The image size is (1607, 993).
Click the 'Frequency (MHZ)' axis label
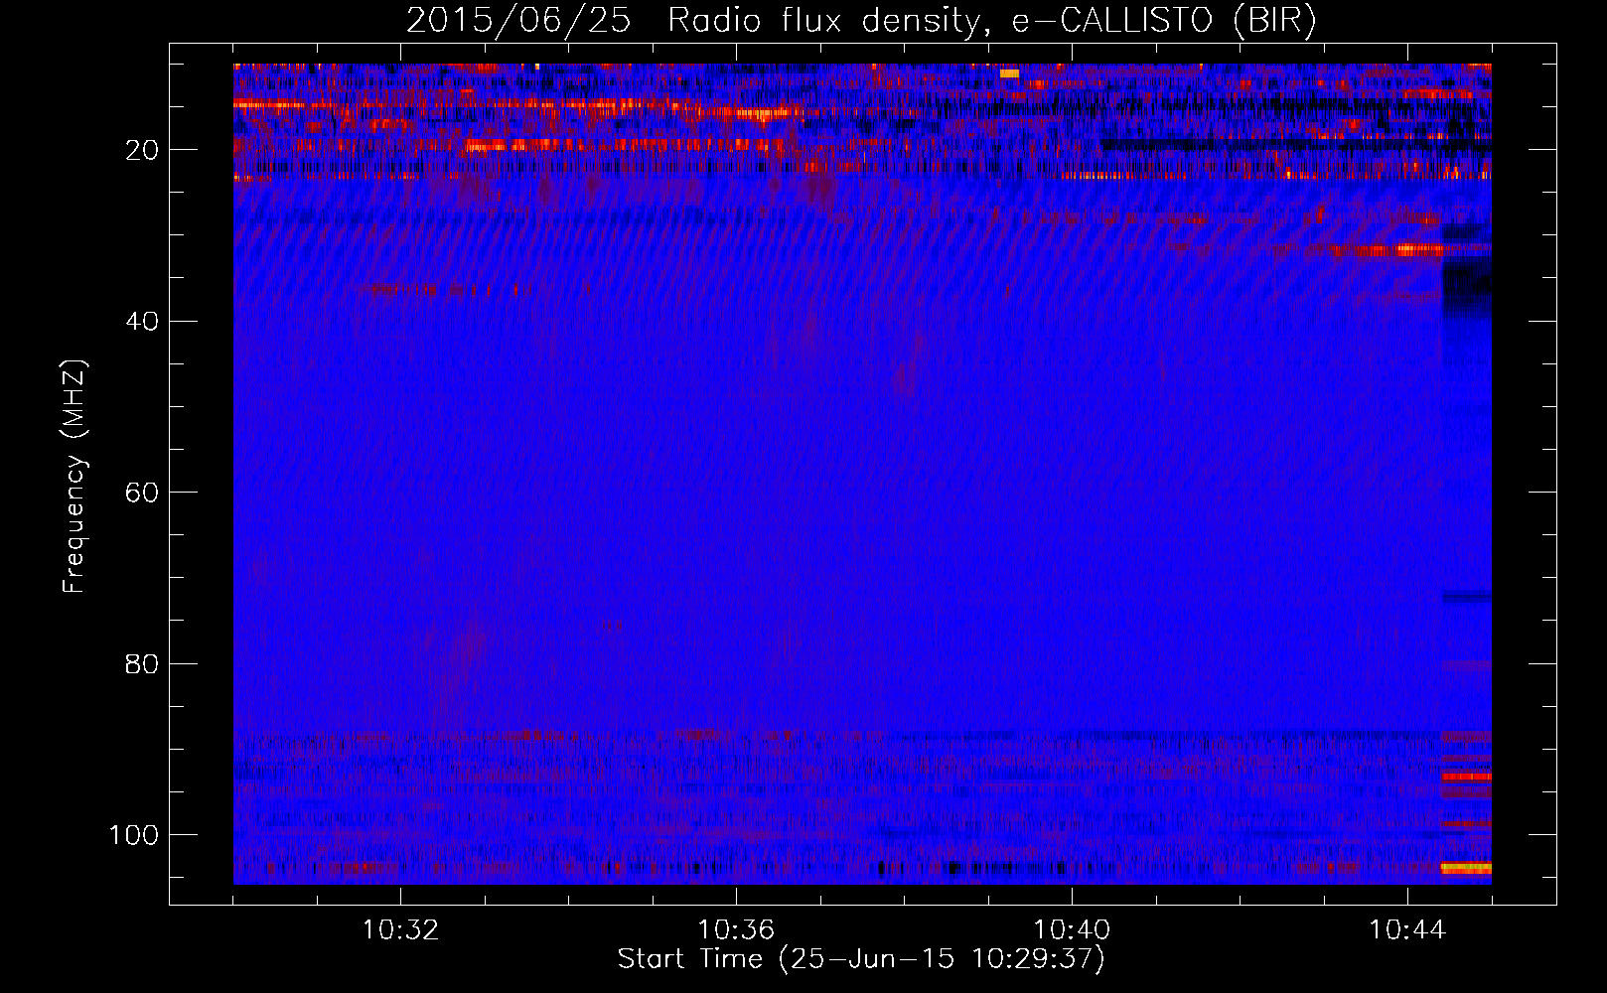(74, 476)
